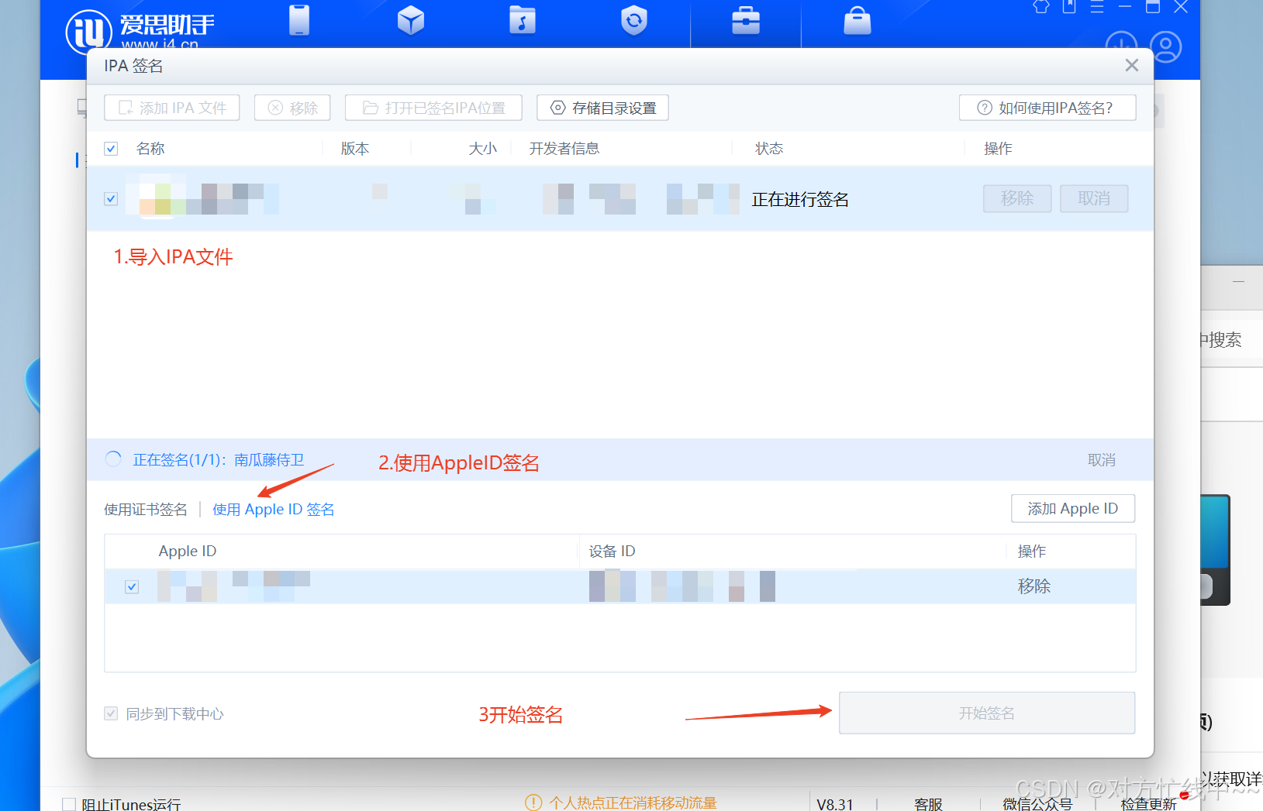Screen dimensions: 1263x811
Task: Click the download center arrow icon
Action: 1121,45
